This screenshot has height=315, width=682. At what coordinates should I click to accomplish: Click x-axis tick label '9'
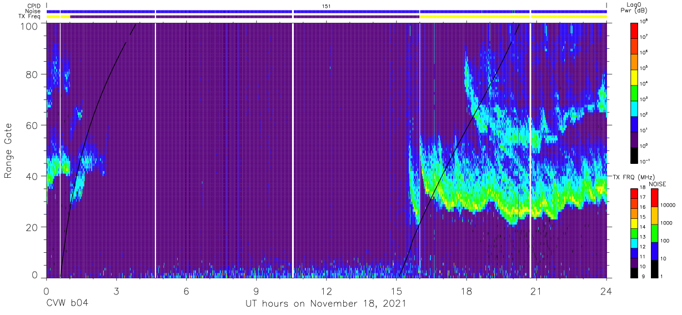click(256, 291)
